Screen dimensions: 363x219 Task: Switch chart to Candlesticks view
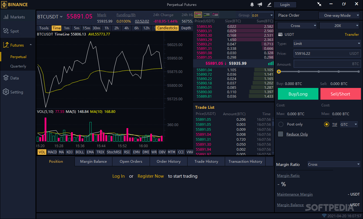pyautogui.click(x=167, y=28)
